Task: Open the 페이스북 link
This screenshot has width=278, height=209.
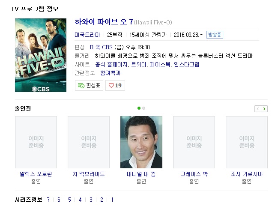Action: coord(160,64)
